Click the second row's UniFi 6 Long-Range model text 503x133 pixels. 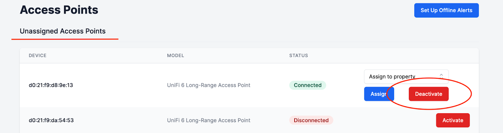pos(209,120)
